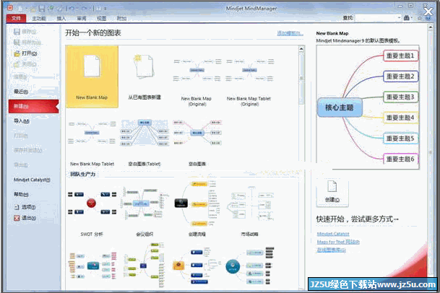Select the 空白图表(Tablet) template
440x293 pixels.
tap(144, 143)
